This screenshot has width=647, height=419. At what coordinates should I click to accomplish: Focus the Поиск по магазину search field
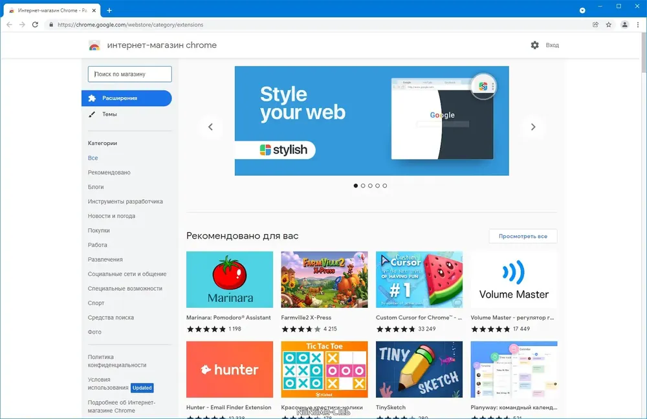pyautogui.click(x=129, y=74)
